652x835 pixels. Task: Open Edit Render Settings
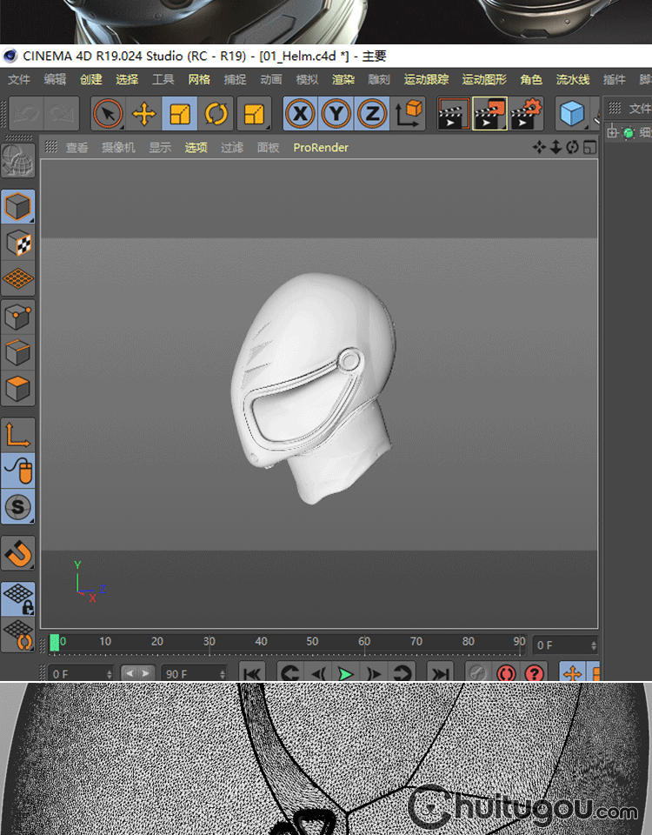click(526, 113)
